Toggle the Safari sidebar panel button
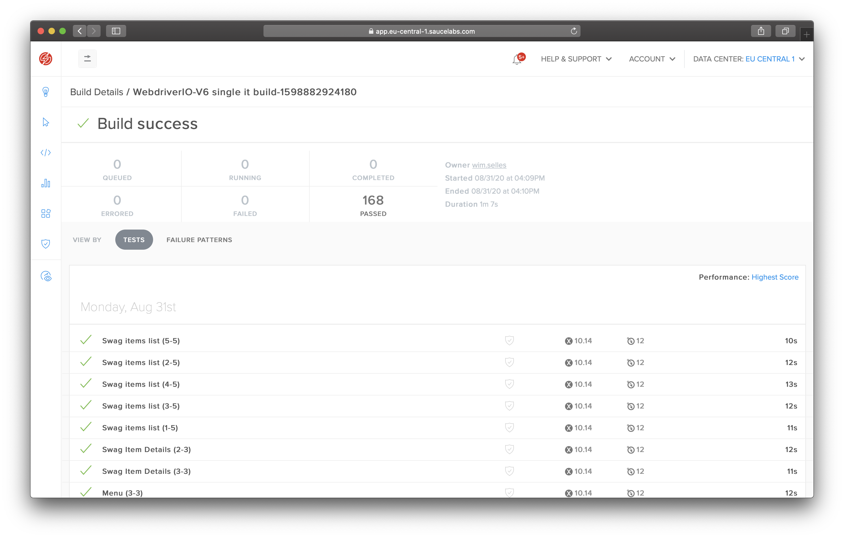The width and height of the screenshot is (844, 538). tap(116, 31)
